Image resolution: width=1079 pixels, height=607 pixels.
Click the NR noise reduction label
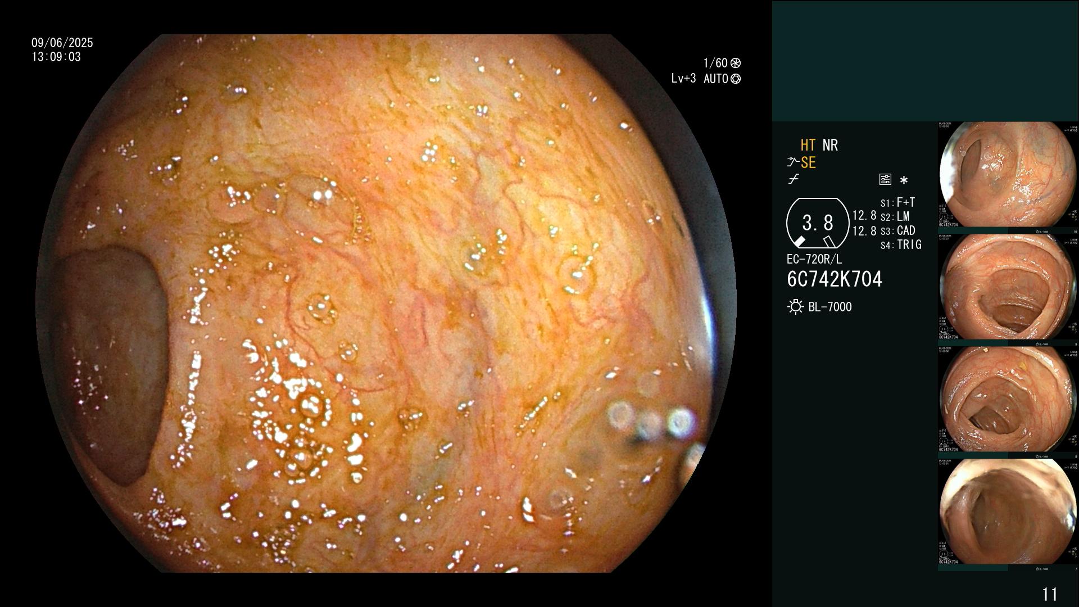[830, 146]
